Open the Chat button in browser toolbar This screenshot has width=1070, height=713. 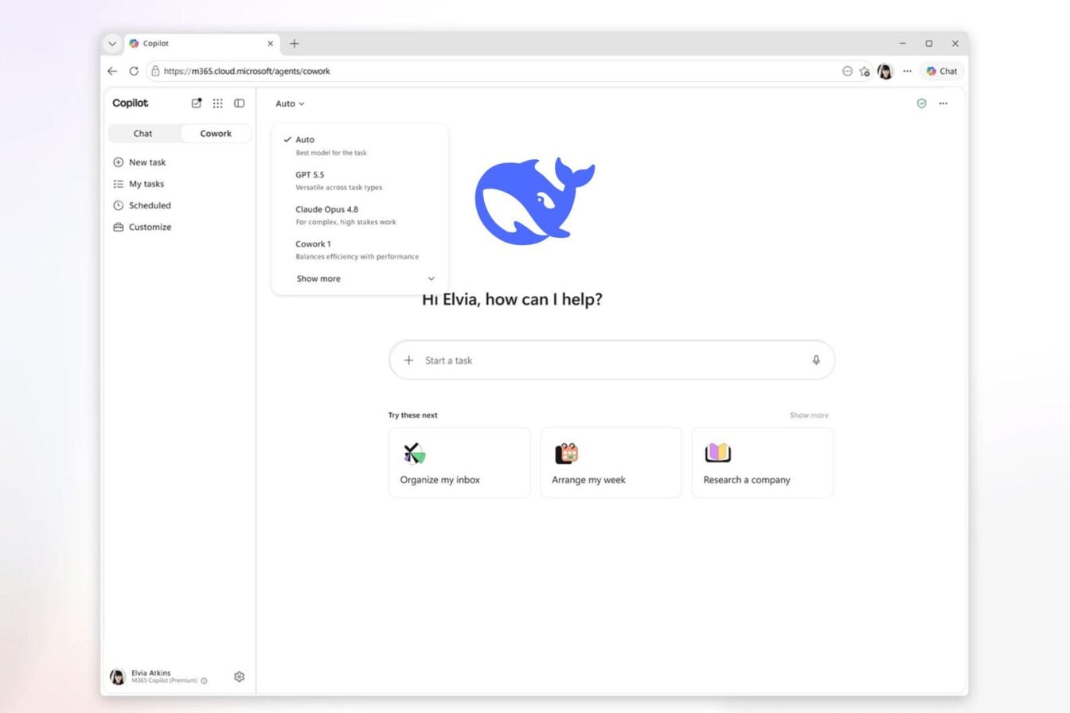coord(942,71)
